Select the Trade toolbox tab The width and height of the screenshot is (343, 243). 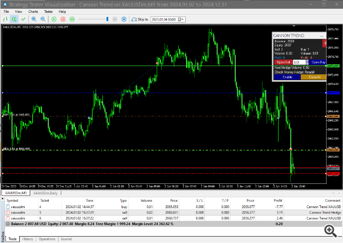coord(12,239)
